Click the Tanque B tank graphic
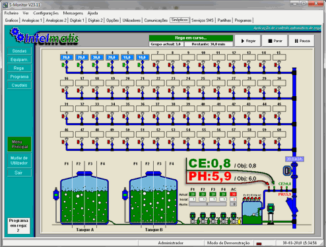The width and height of the screenshot is (326, 247). [x=154, y=198]
